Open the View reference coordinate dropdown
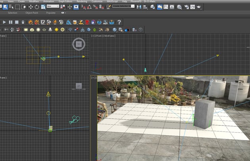 click(x=53, y=6)
